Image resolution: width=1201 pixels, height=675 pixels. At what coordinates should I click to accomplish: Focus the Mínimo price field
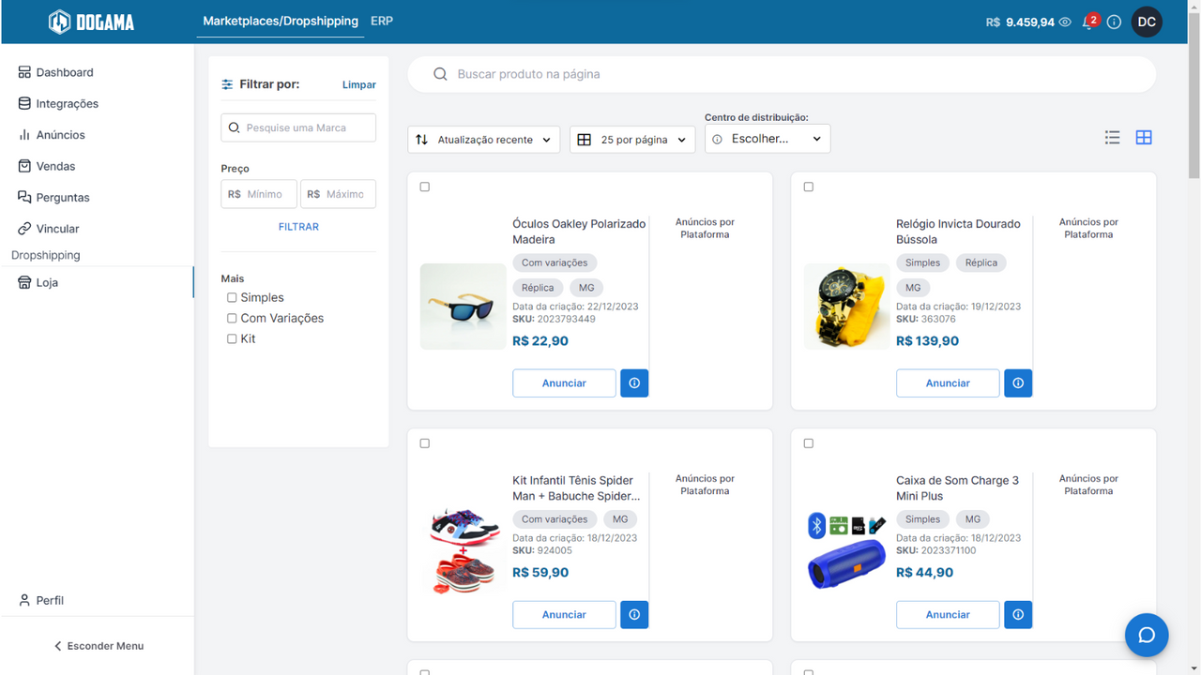coord(259,194)
